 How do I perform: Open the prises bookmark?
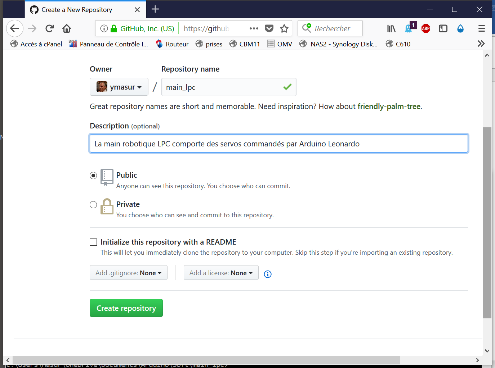[209, 44]
